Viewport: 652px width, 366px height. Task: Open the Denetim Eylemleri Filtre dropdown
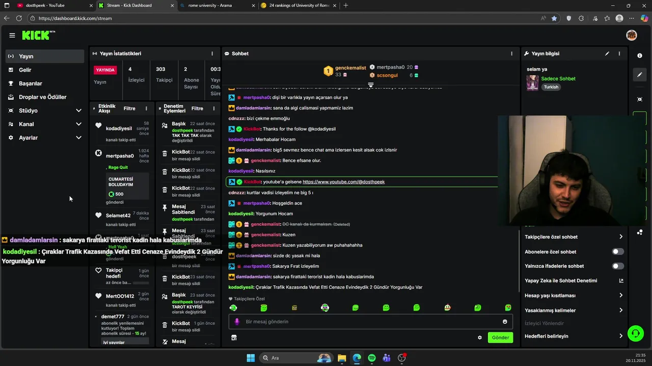[x=197, y=108]
